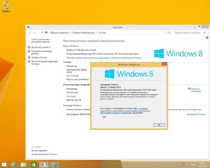Click shield icon beside 'Диспетчер устройств'
Screen dimensions: 210x168
[x=29, y=47]
